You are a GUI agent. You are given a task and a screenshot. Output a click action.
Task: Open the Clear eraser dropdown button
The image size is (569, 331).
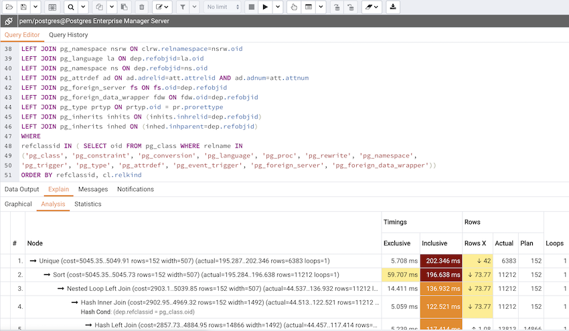pyautogui.click(x=372, y=7)
